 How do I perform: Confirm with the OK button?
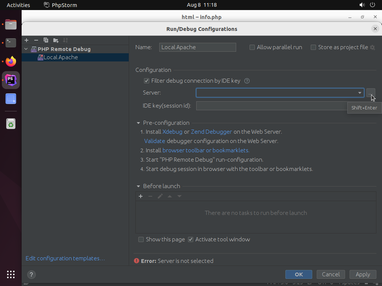299,274
